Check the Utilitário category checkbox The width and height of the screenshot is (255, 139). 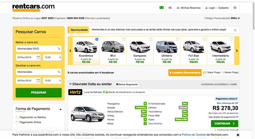[x=178, y=39]
